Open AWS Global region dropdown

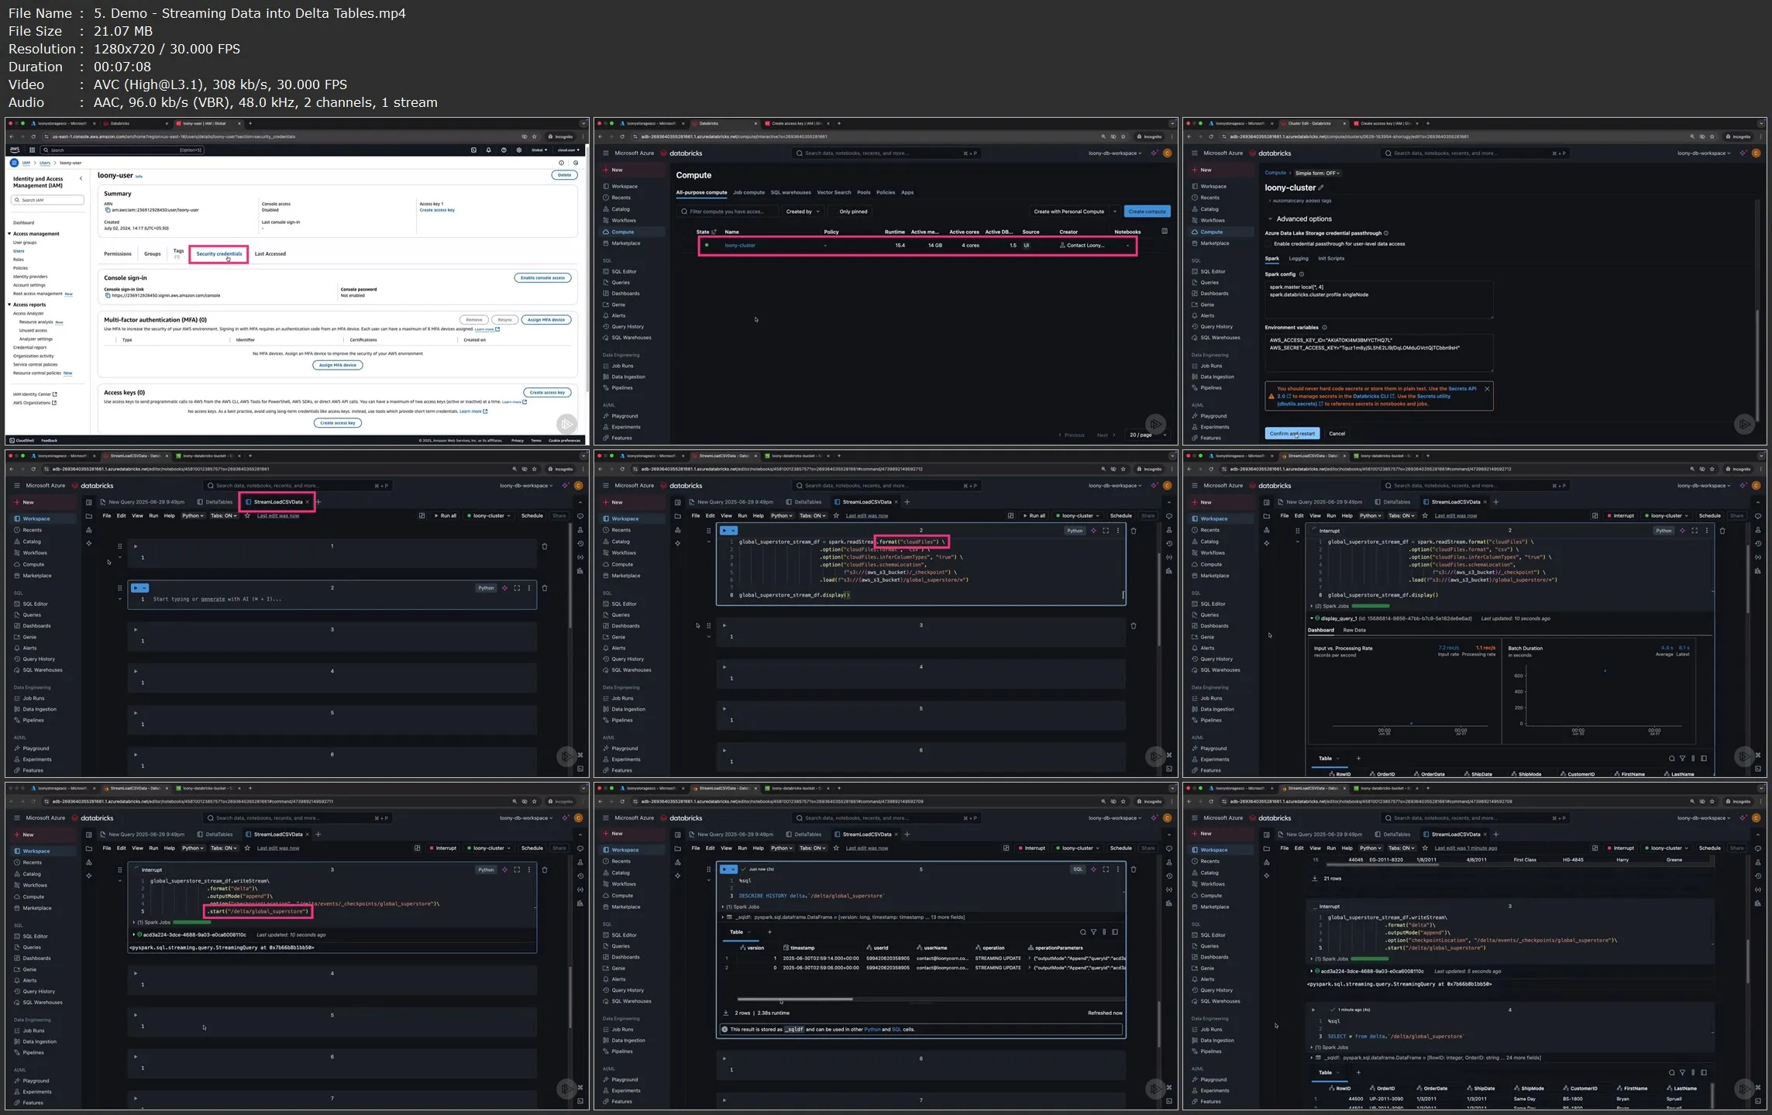click(538, 150)
